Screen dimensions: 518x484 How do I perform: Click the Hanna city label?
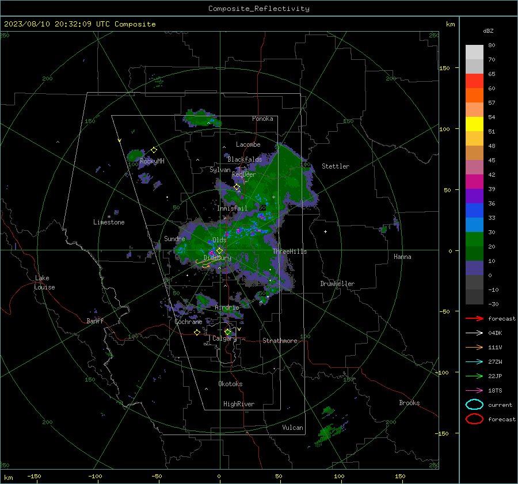pyautogui.click(x=402, y=257)
